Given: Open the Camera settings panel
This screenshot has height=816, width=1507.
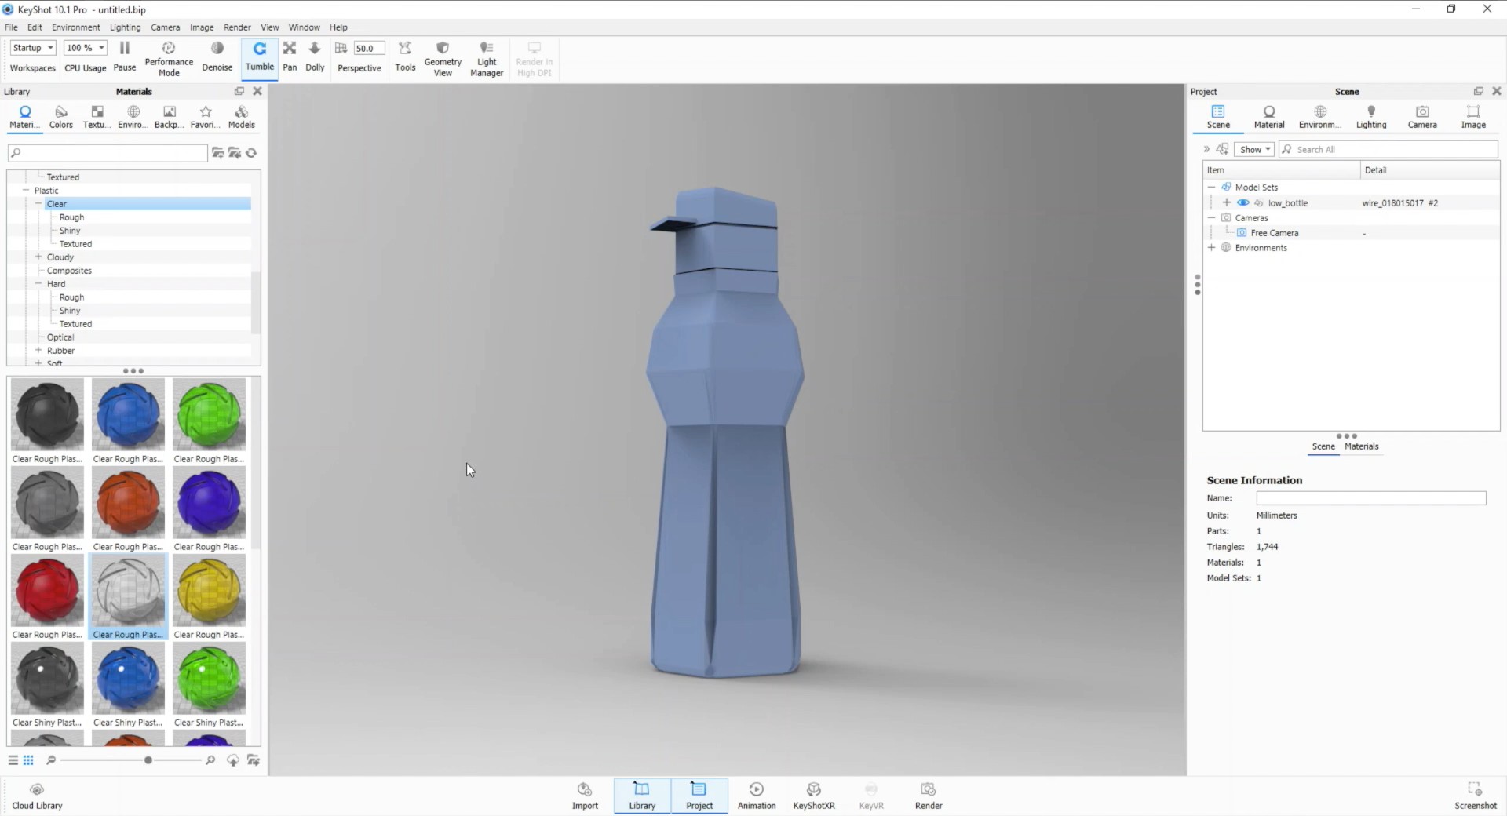Looking at the screenshot, I should tap(1422, 116).
